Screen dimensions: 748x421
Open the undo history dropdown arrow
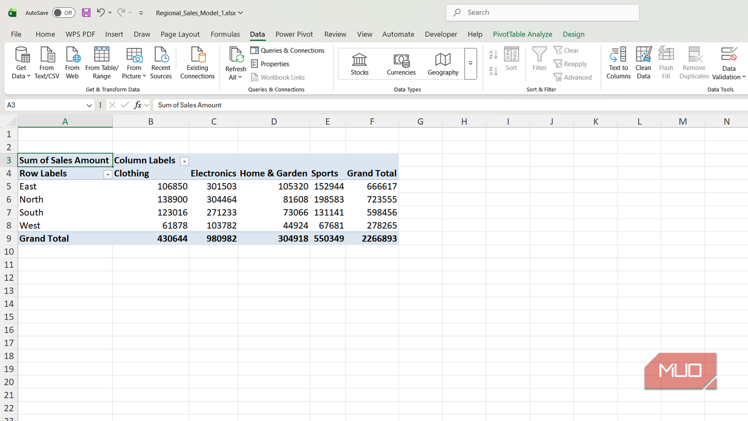tap(110, 12)
